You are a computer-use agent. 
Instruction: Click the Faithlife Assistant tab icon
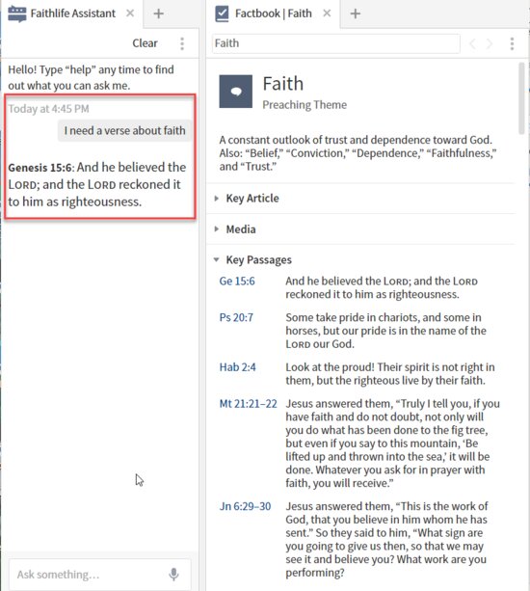[x=17, y=13]
